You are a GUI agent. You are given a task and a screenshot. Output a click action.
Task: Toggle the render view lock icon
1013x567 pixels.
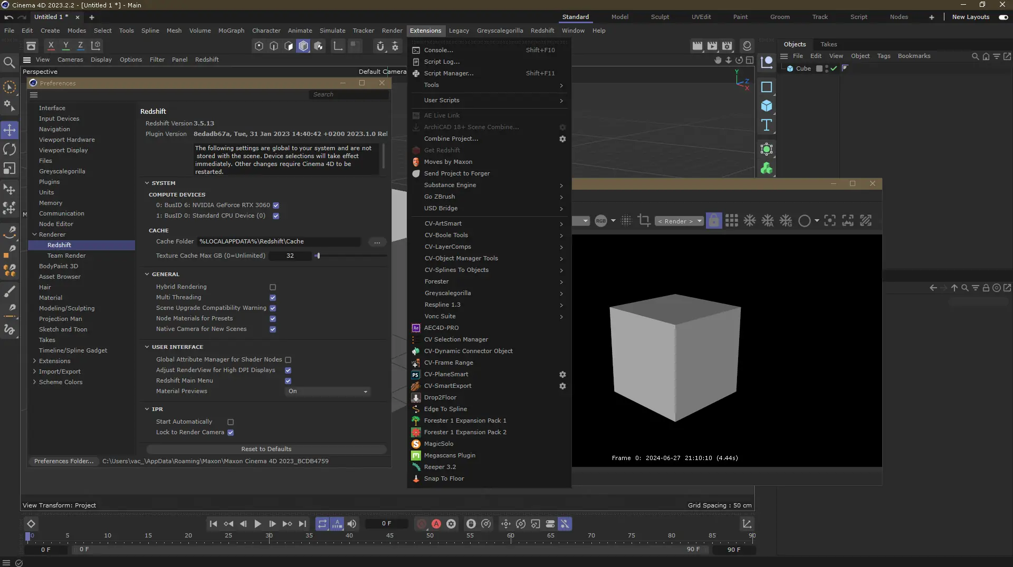[713, 221]
